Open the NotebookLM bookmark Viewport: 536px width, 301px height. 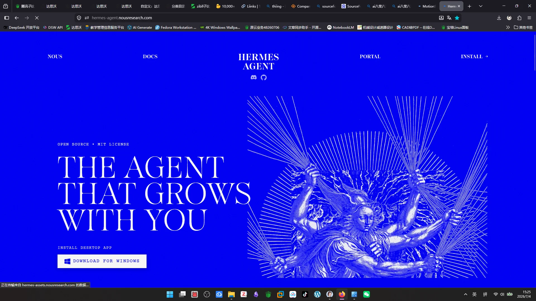[x=341, y=27]
